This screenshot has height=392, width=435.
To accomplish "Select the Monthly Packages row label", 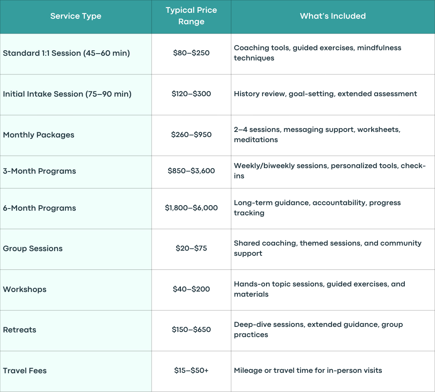I will pos(39,135).
